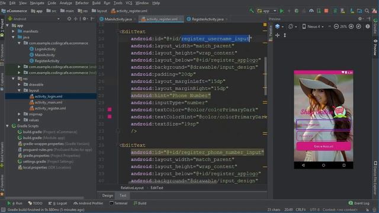Stop the running app with red square
This screenshot has width=379, height=213.
coord(326,11)
